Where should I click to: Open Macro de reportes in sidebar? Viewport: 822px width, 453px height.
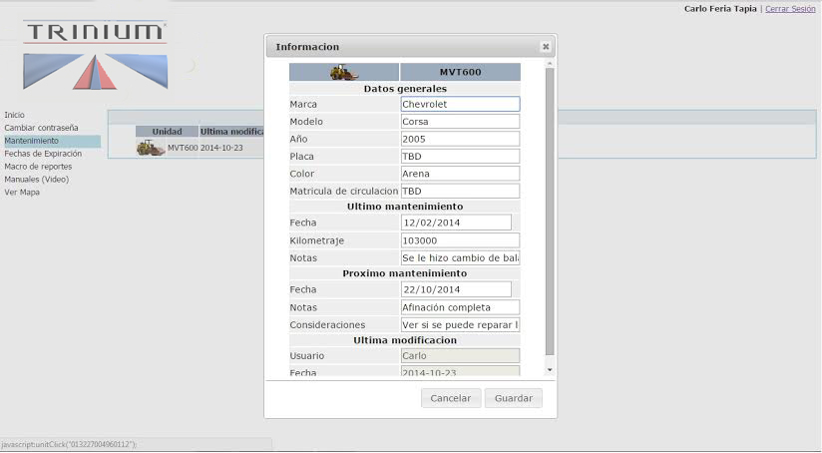(38, 167)
